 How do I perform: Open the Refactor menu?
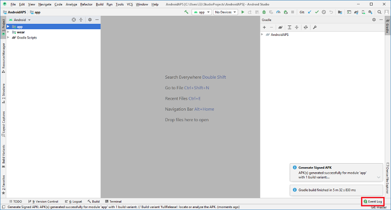(x=86, y=4)
